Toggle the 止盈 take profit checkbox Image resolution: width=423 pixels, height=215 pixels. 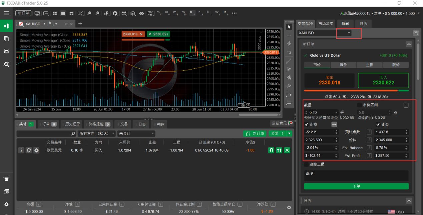click(x=378, y=124)
